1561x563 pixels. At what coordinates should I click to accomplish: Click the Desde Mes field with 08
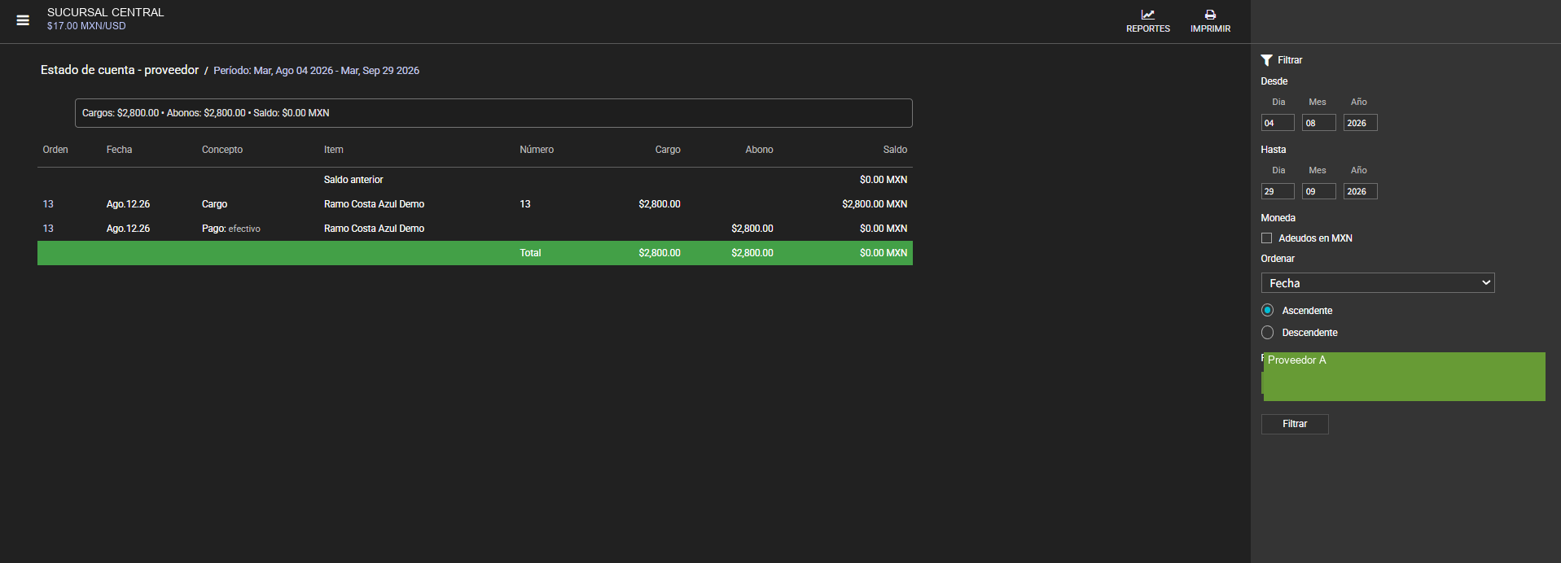pos(1319,123)
